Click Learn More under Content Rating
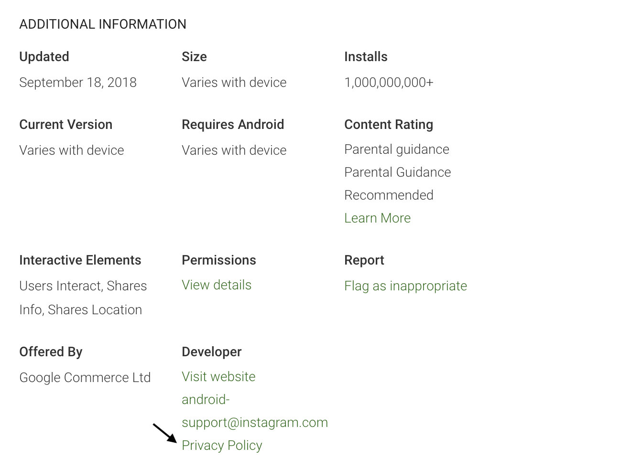 coord(377,218)
